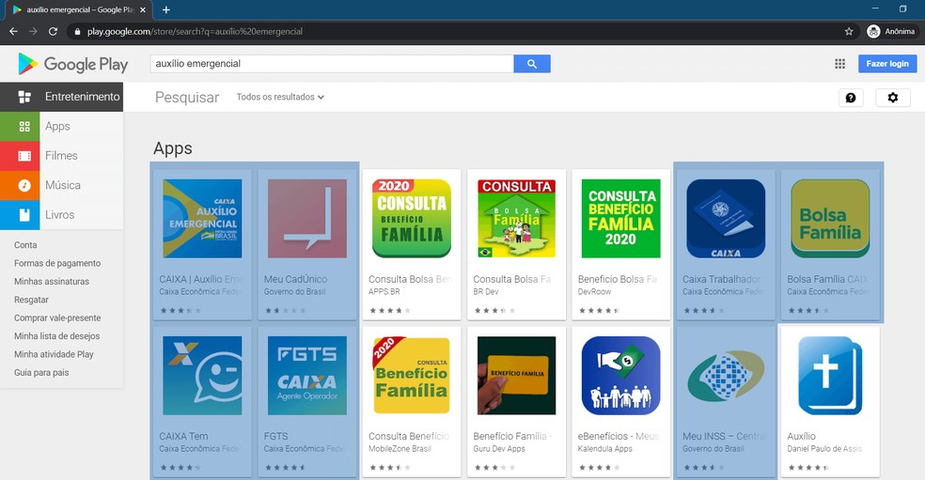The image size is (925, 480).
Task: Click Governo do Brasil under Meu INSS
Action: pyautogui.click(x=713, y=449)
